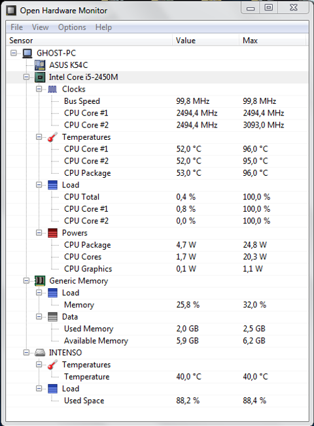Click the 2,5 GB max used memory
Screen dimensions: 314x426
[254, 329]
